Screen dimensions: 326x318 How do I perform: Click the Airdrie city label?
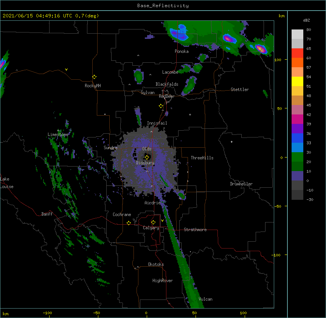[x=152, y=203]
